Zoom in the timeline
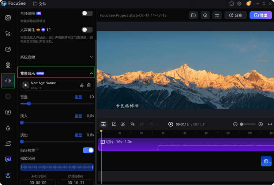This screenshot has width=274, height=185. (260, 124)
